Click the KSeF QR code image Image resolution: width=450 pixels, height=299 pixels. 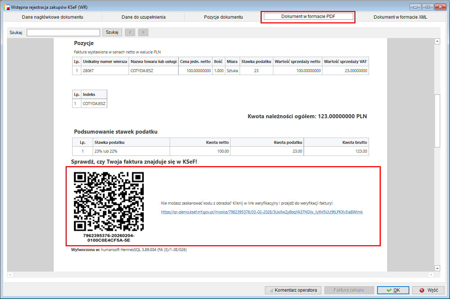(109, 202)
